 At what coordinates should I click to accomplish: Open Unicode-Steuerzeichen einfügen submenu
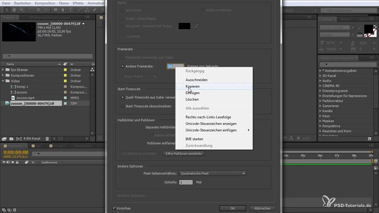(x=214, y=130)
